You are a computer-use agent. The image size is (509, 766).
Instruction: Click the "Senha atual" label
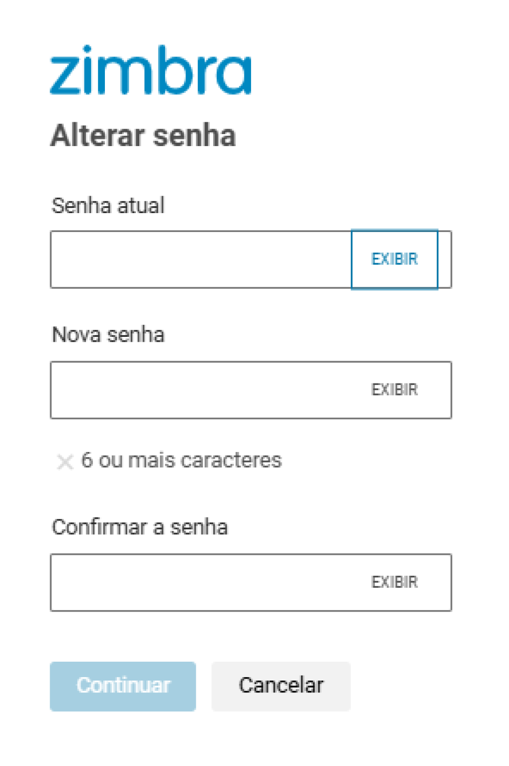click(108, 206)
